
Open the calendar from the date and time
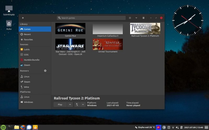click(194, 127)
